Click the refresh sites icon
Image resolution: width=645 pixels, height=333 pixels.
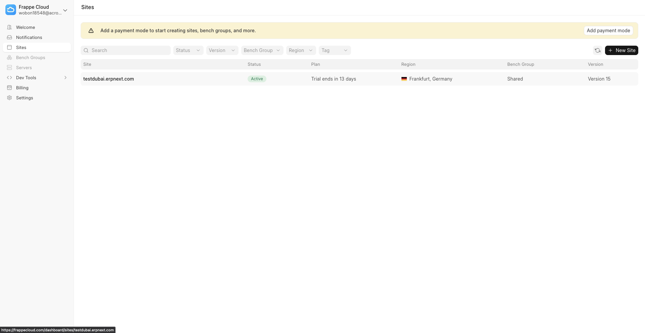click(x=598, y=50)
